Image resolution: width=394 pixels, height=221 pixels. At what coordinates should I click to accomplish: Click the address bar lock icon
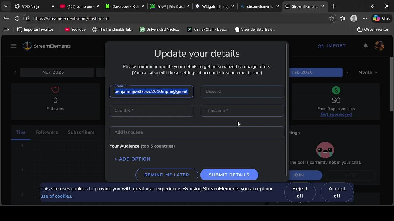[28, 18]
